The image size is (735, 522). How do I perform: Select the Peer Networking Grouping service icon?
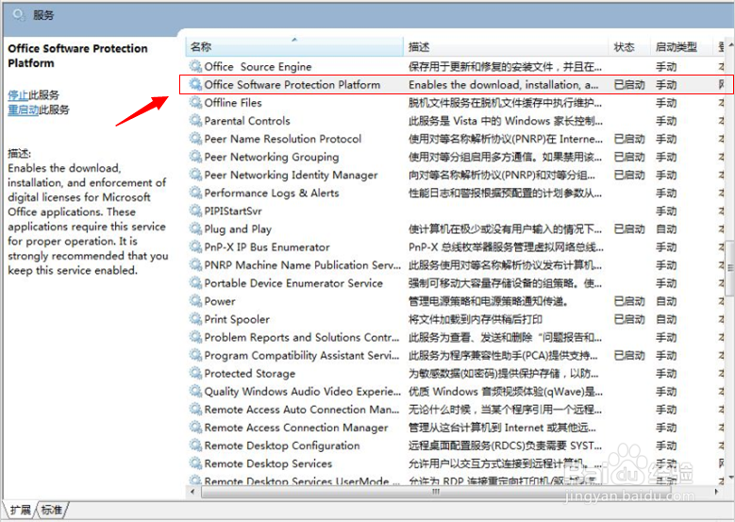(x=195, y=157)
